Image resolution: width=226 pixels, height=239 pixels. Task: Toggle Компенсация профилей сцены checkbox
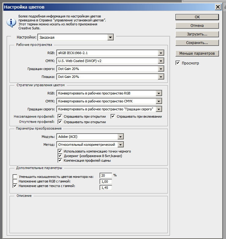coord(60,160)
